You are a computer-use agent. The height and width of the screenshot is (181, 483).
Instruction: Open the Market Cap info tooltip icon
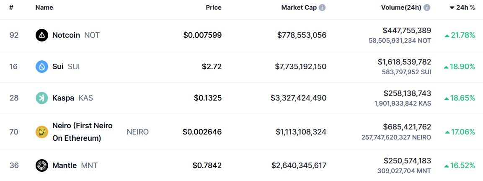tap(322, 8)
